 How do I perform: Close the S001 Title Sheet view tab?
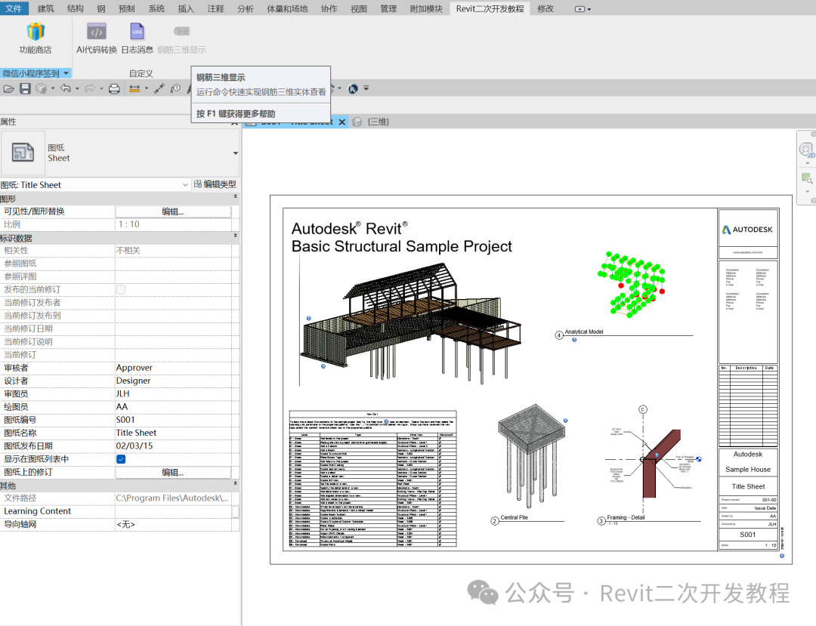(342, 122)
